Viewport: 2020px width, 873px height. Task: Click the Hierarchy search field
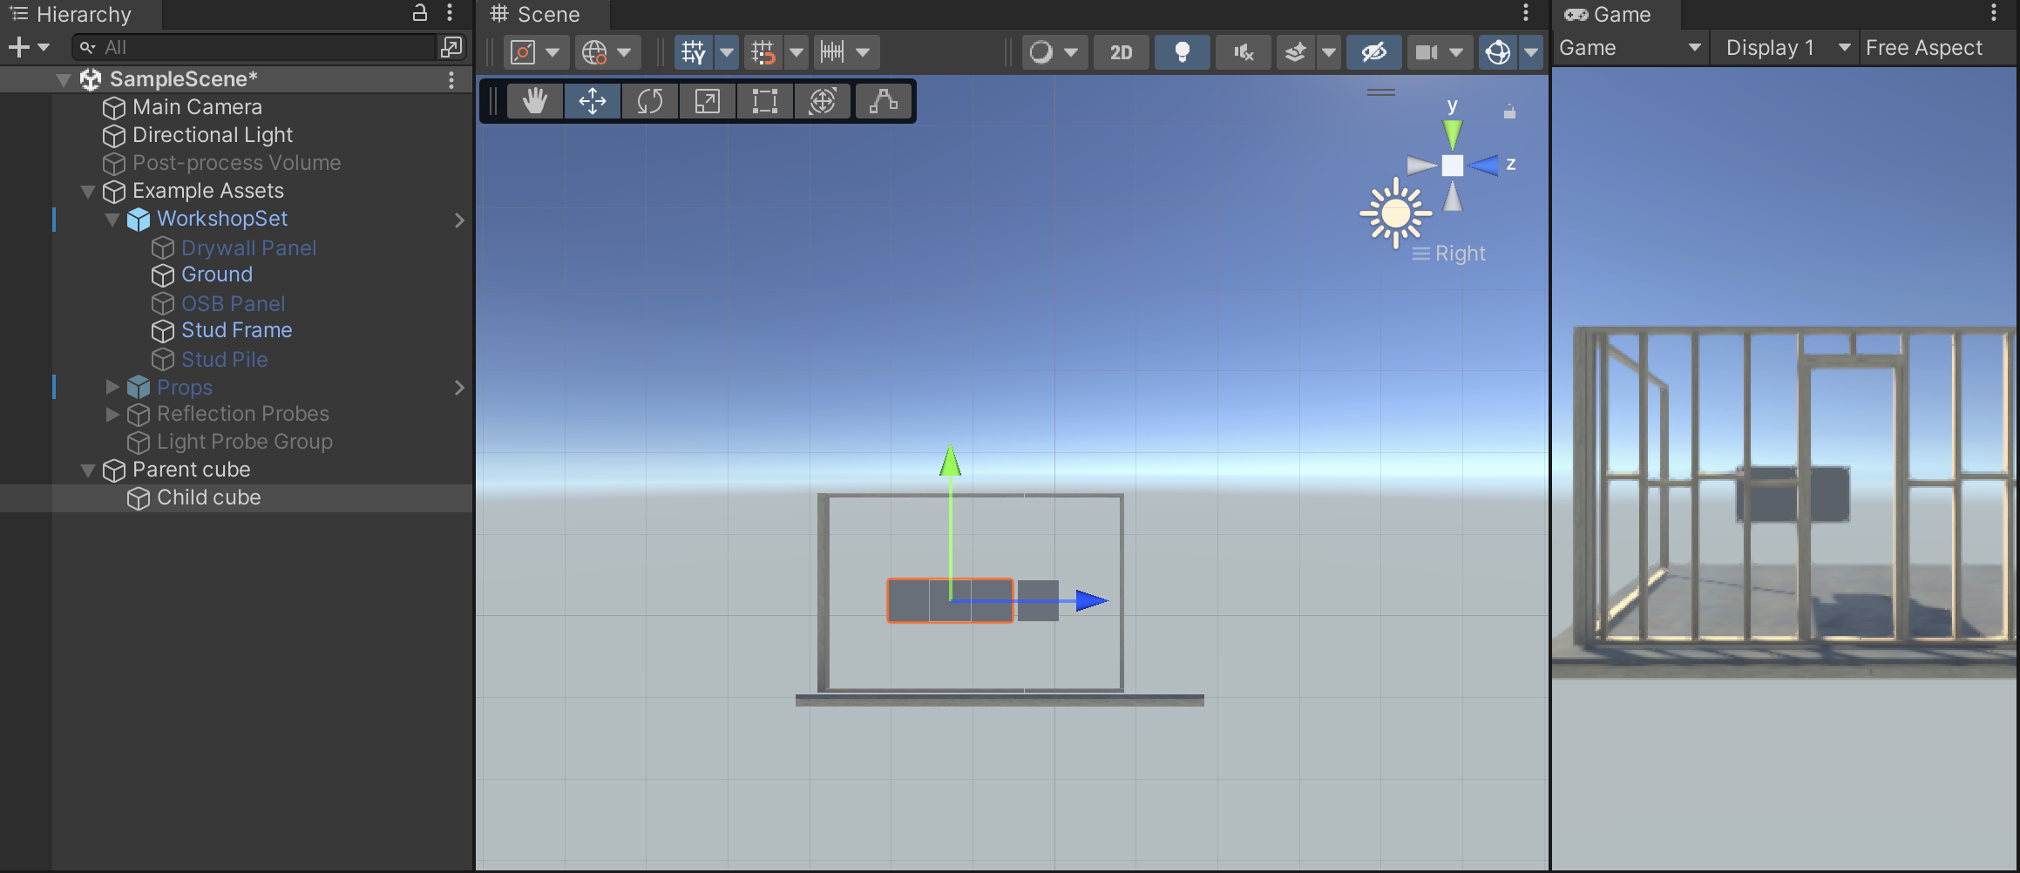(x=254, y=47)
